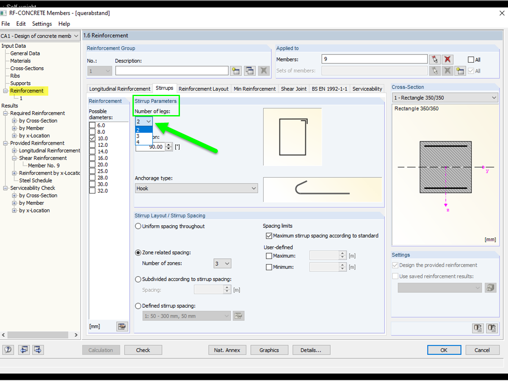Click the Graphics button
Viewport: 508px width, 381px height.
(269, 350)
